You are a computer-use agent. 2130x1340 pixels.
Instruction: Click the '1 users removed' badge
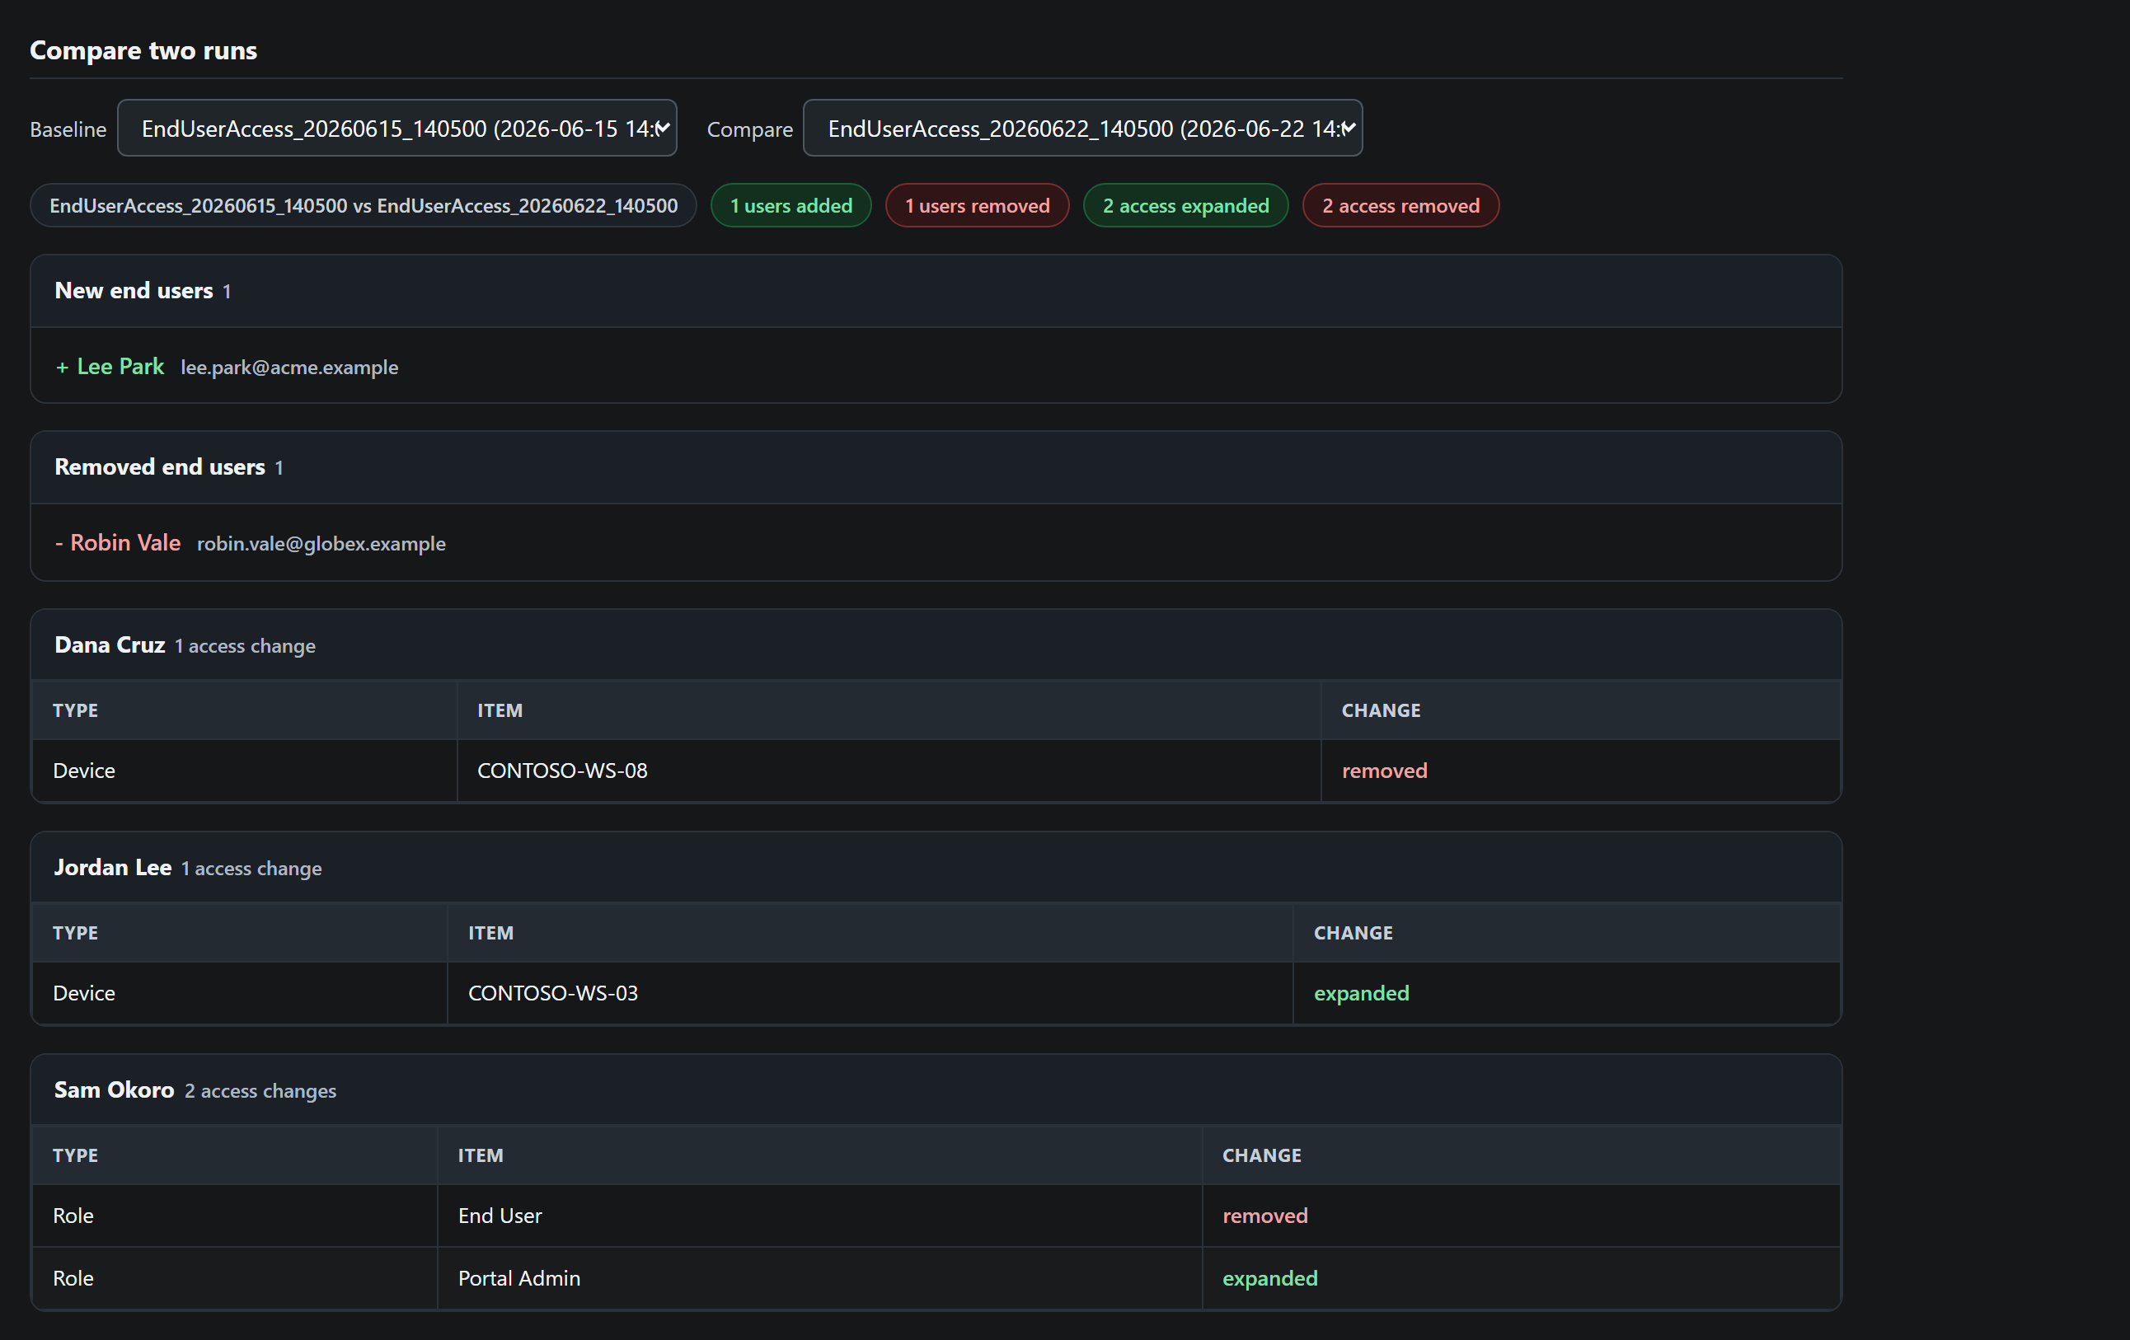point(978,206)
